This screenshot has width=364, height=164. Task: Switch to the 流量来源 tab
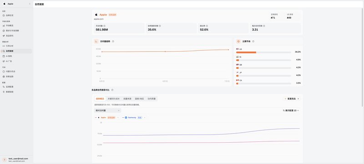point(127,99)
